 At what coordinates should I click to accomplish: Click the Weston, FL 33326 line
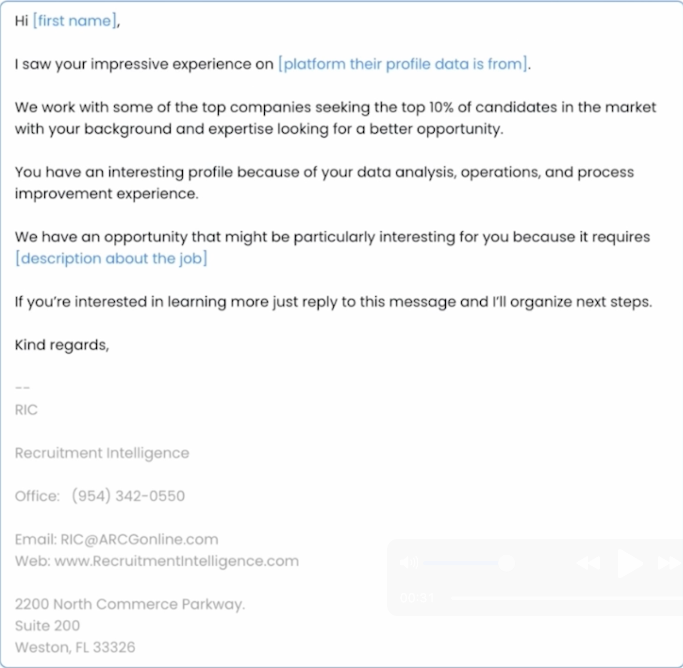pos(75,647)
